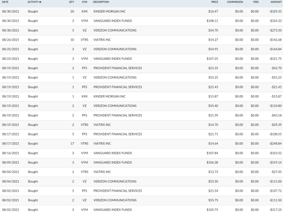
Task: Click price $55.75
Action: (x=213, y=200)
